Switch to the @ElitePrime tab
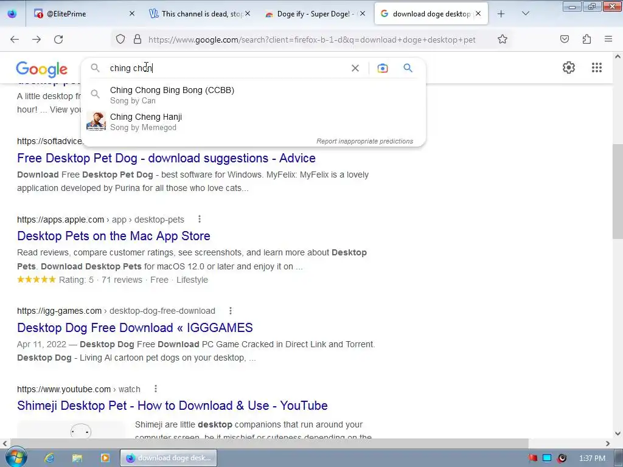The image size is (623, 467). point(84,13)
